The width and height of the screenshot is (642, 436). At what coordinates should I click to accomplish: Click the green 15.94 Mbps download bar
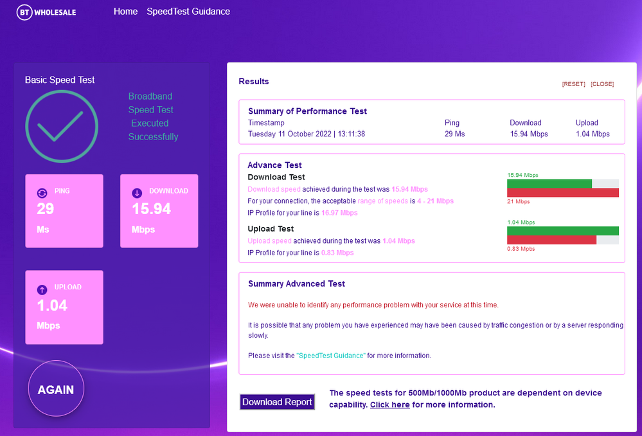(549, 184)
